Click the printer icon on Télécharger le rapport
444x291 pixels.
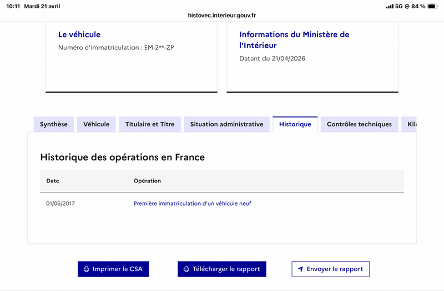click(x=186, y=269)
